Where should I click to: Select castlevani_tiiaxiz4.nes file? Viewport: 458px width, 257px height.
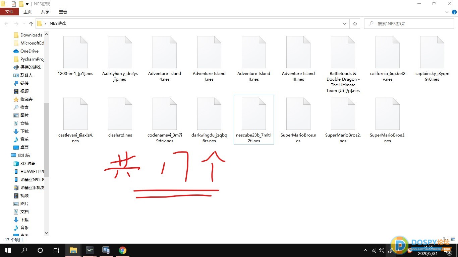click(75, 120)
